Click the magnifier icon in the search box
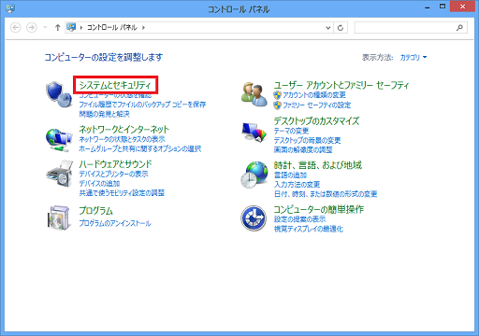The width and height of the screenshot is (479, 336). coord(459,28)
